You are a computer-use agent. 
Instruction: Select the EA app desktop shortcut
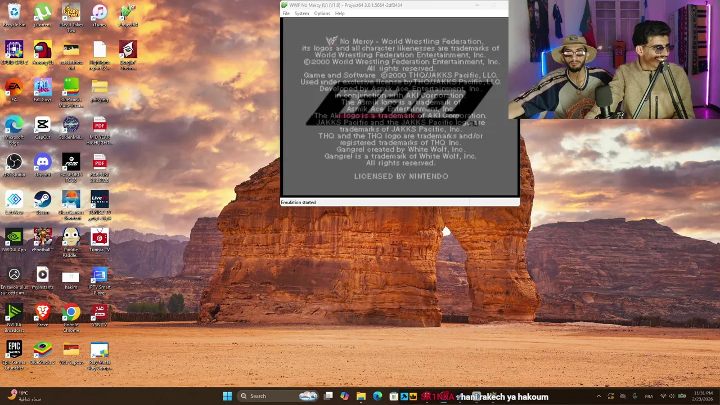point(14,90)
